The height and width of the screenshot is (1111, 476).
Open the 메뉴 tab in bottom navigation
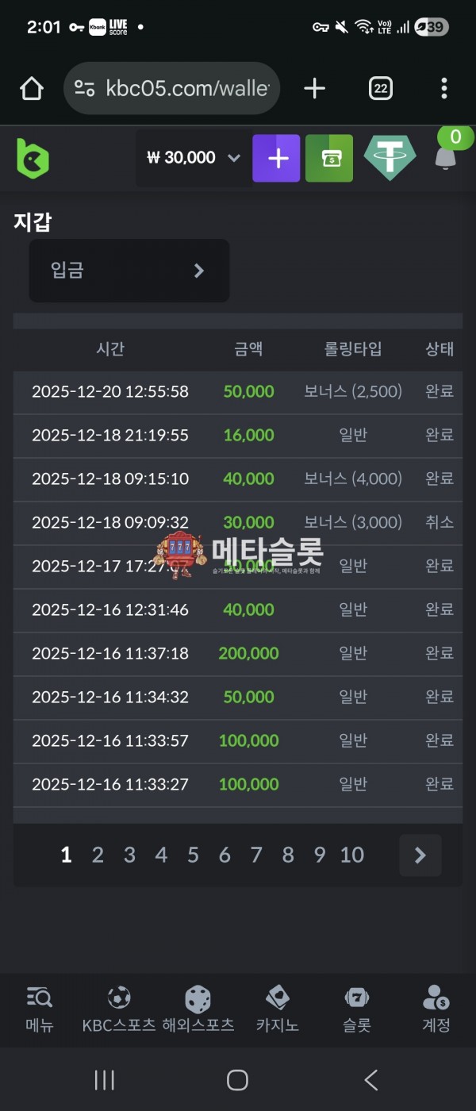40,1009
